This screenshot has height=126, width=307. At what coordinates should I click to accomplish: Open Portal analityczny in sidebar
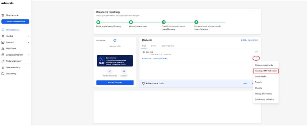pyautogui.click(x=14, y=61)
